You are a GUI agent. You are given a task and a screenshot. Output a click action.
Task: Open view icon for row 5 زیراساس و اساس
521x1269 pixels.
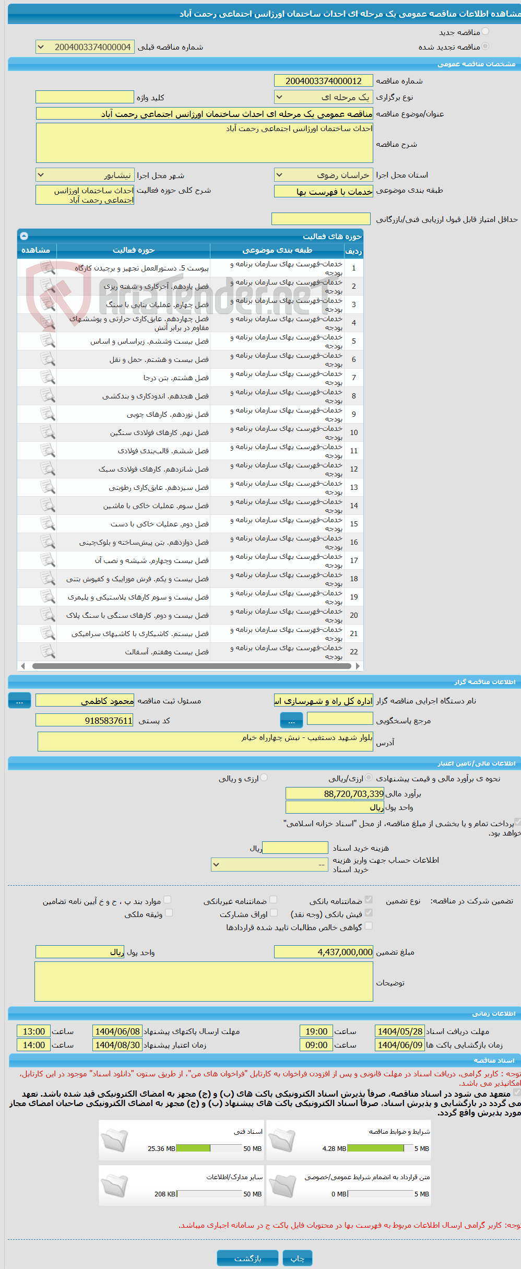pyautogui.click(x=48, y=341)
